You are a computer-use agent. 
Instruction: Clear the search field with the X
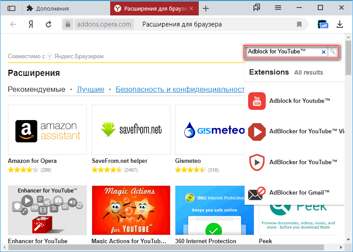(323, 52)
